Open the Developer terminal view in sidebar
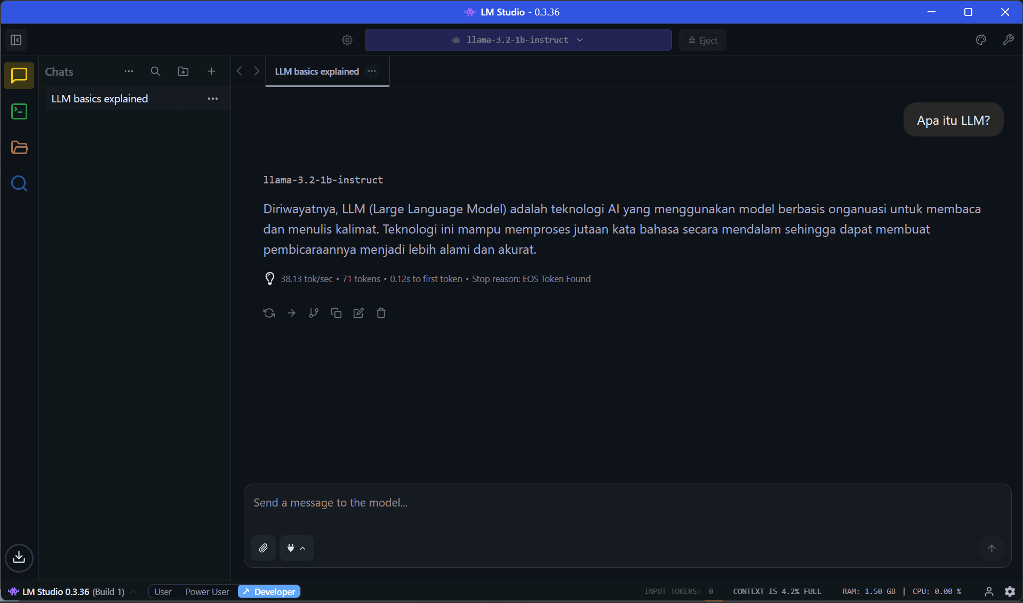The height and width of the screenshot is (603, 1023). coord(19,111)
